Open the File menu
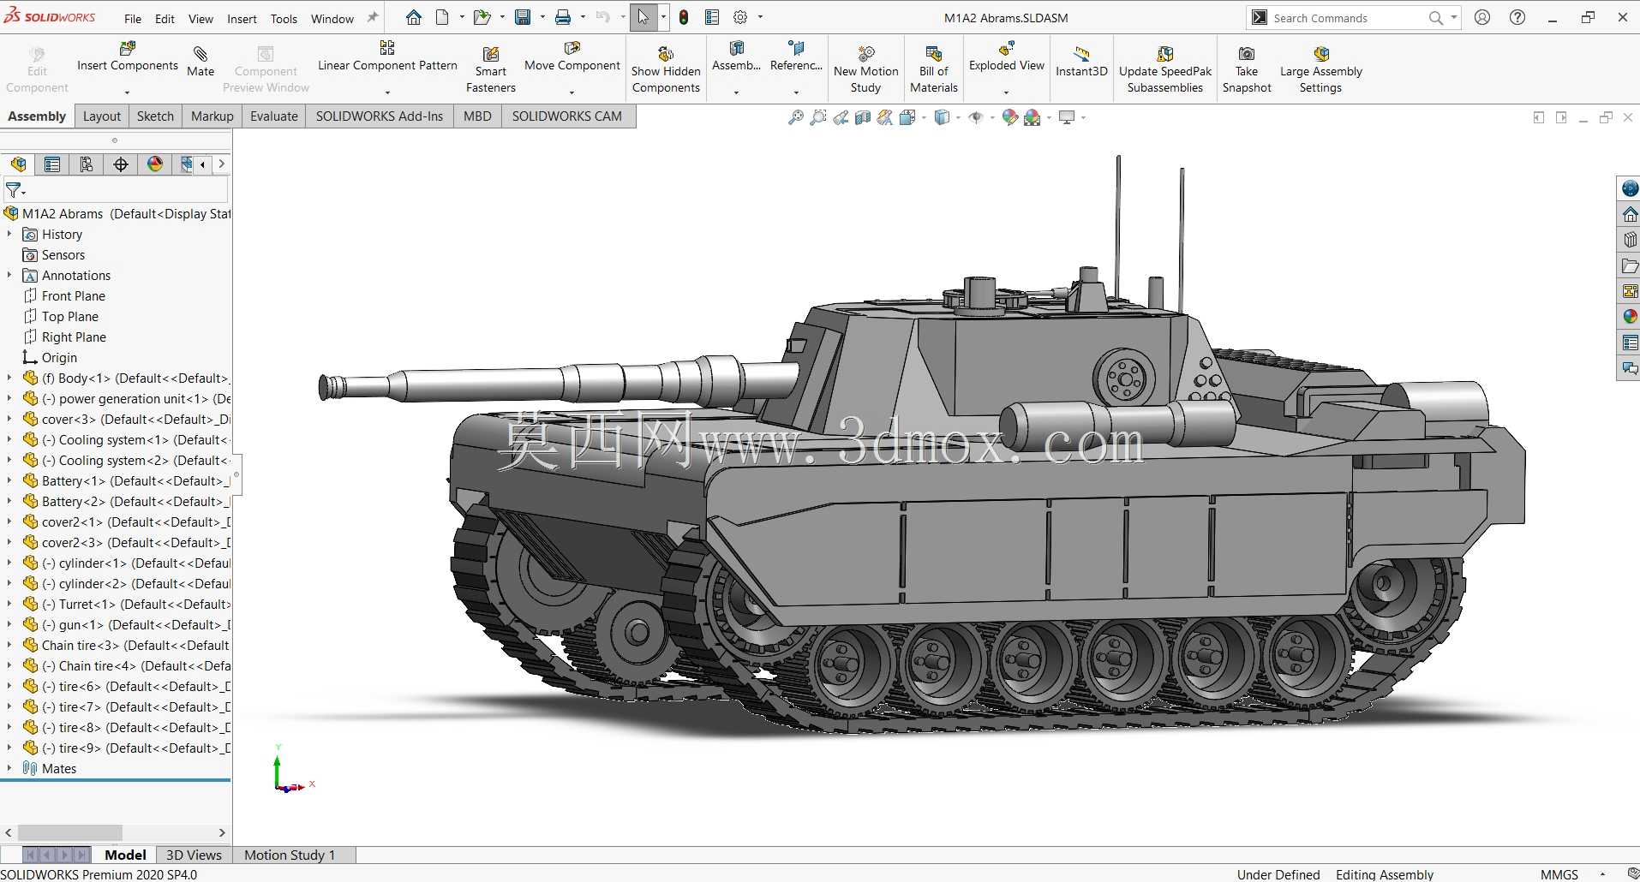Image resolution: width=1640 pixels, height=882 pixels. click(133, 18)
